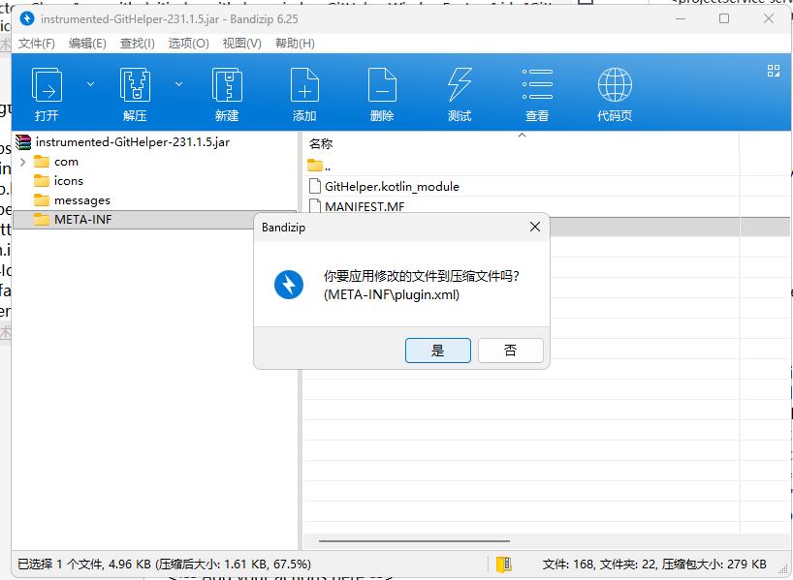Click the parent folder (..) entry
This screenshot has height=580, width=793.
tap(320, 166)
